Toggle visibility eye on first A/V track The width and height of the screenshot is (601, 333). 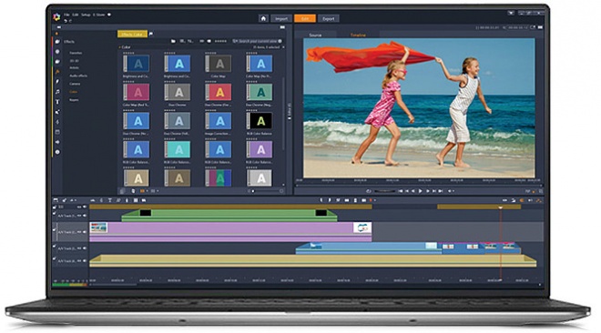(85, 216)
